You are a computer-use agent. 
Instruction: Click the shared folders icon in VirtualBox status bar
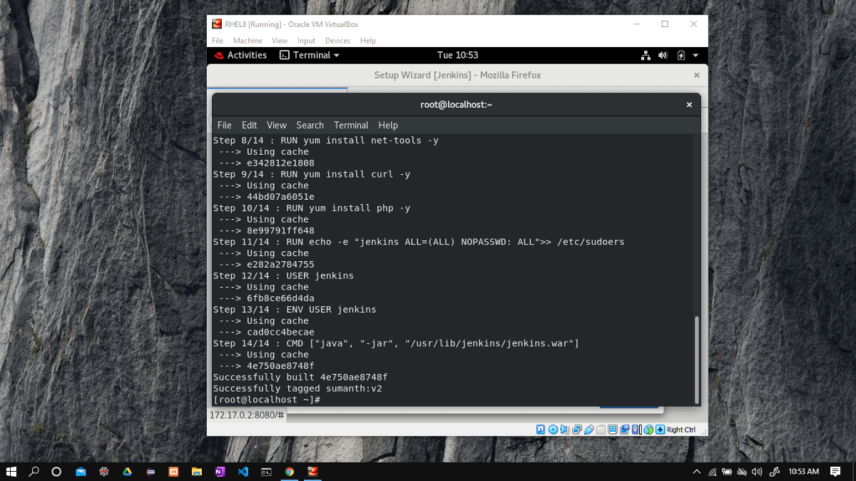[x=599, y=429]
